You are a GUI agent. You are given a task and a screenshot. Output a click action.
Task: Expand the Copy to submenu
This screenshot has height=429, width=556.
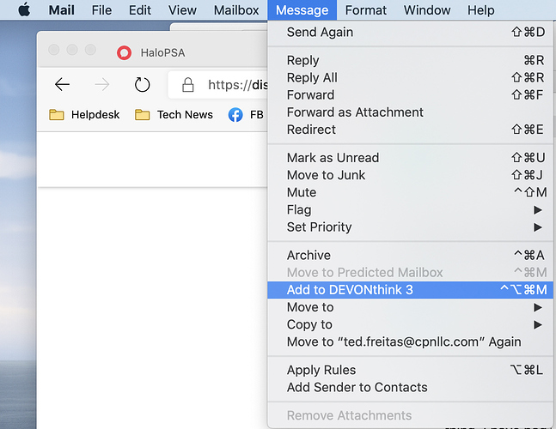pyautogui.click(x=410, y=324)
